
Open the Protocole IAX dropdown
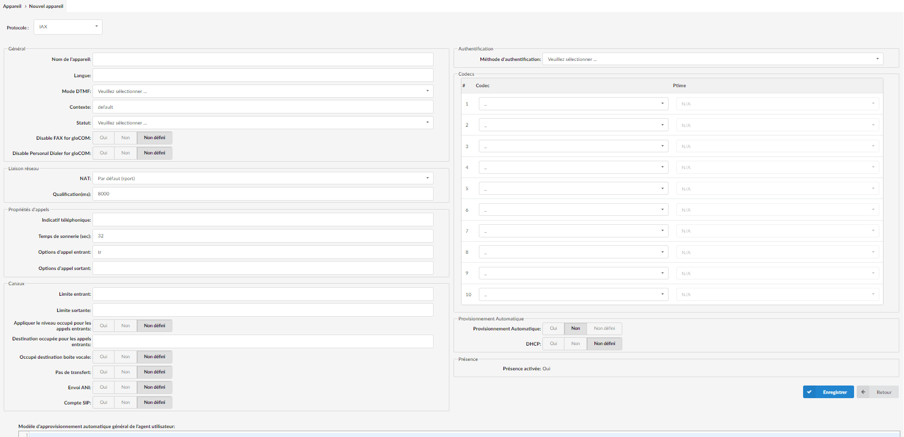[68, 27]
